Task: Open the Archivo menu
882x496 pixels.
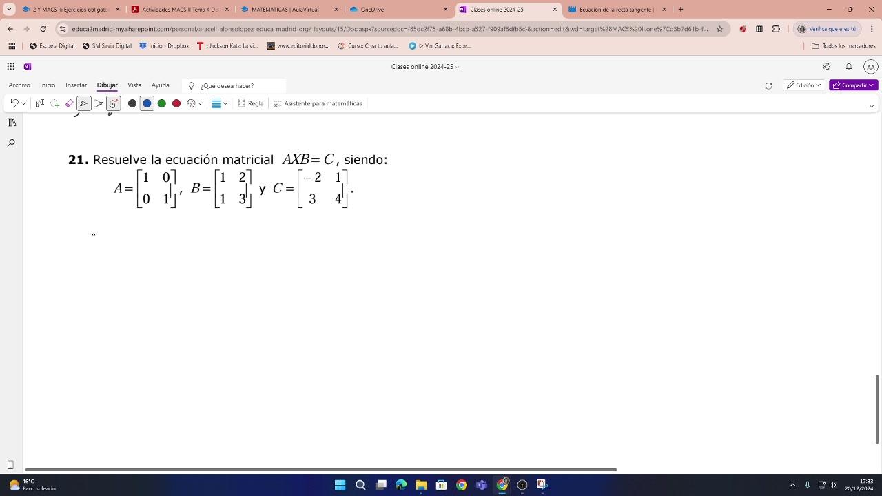Action: (19, 85)
